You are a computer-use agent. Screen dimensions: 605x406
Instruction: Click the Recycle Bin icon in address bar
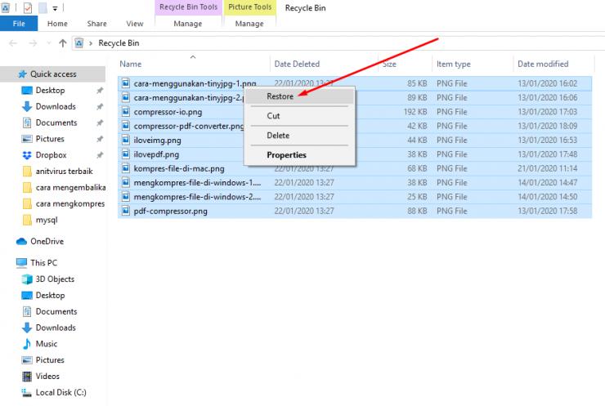pyautogui.click(x=79, y=42)
